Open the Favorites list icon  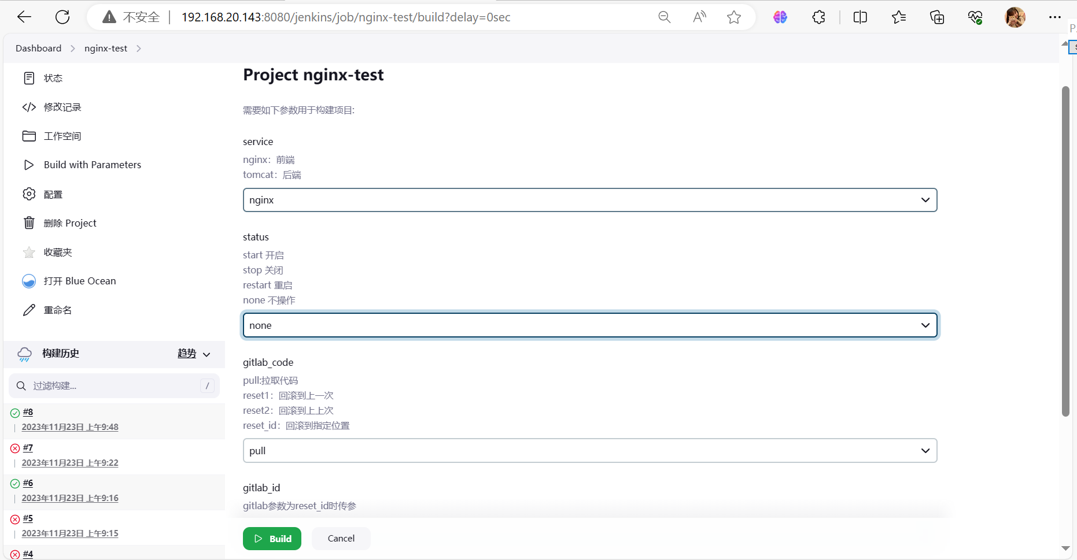pos(899,17)
